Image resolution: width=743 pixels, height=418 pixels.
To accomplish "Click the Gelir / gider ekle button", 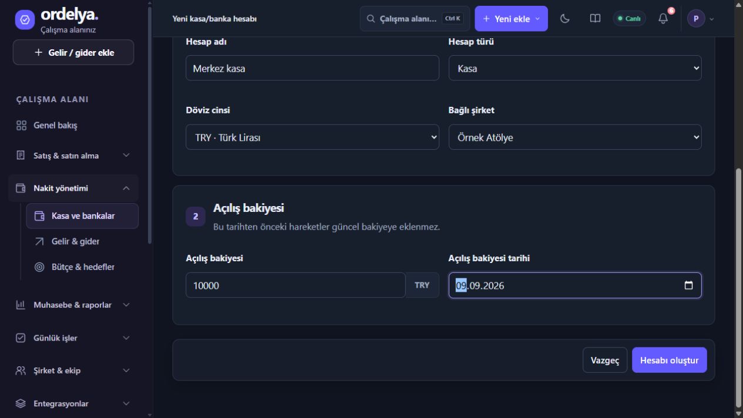I will 73,52.
